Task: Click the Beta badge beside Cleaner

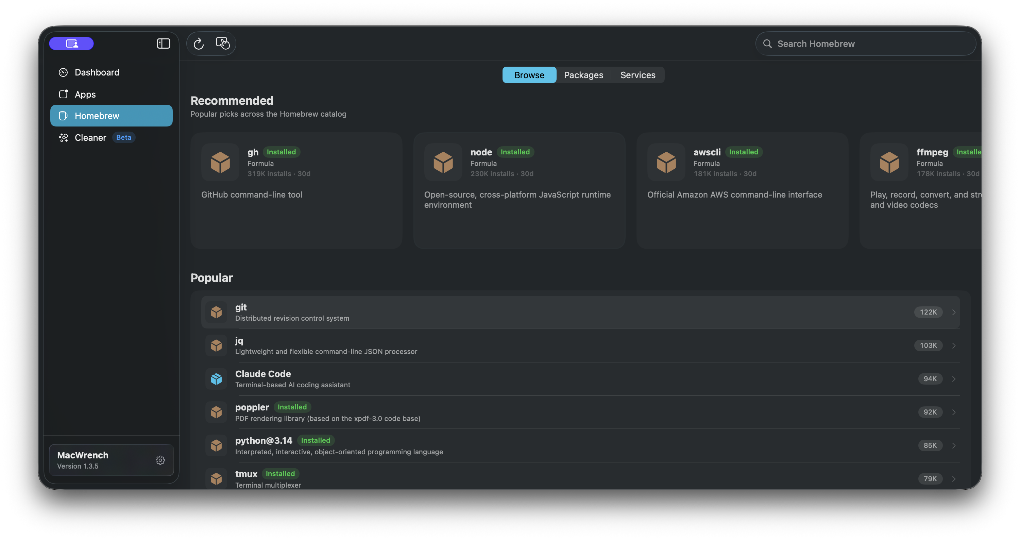Action: (123, 137)
